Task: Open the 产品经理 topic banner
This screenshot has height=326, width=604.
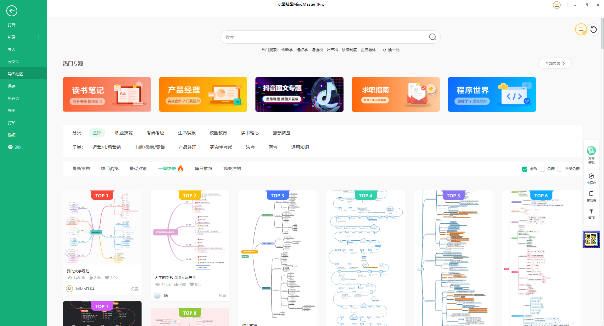Action: 203,94
